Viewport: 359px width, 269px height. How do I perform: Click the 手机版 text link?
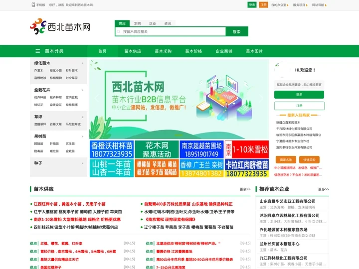(x=40, y=5)
